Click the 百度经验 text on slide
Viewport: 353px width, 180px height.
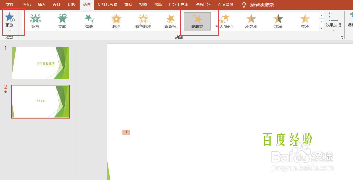[x=288, y=139]
